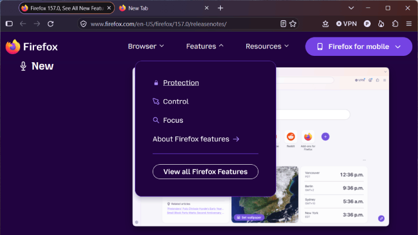Click the search box in preview image
The image size is (418, 235).
(x=312, y=115)
